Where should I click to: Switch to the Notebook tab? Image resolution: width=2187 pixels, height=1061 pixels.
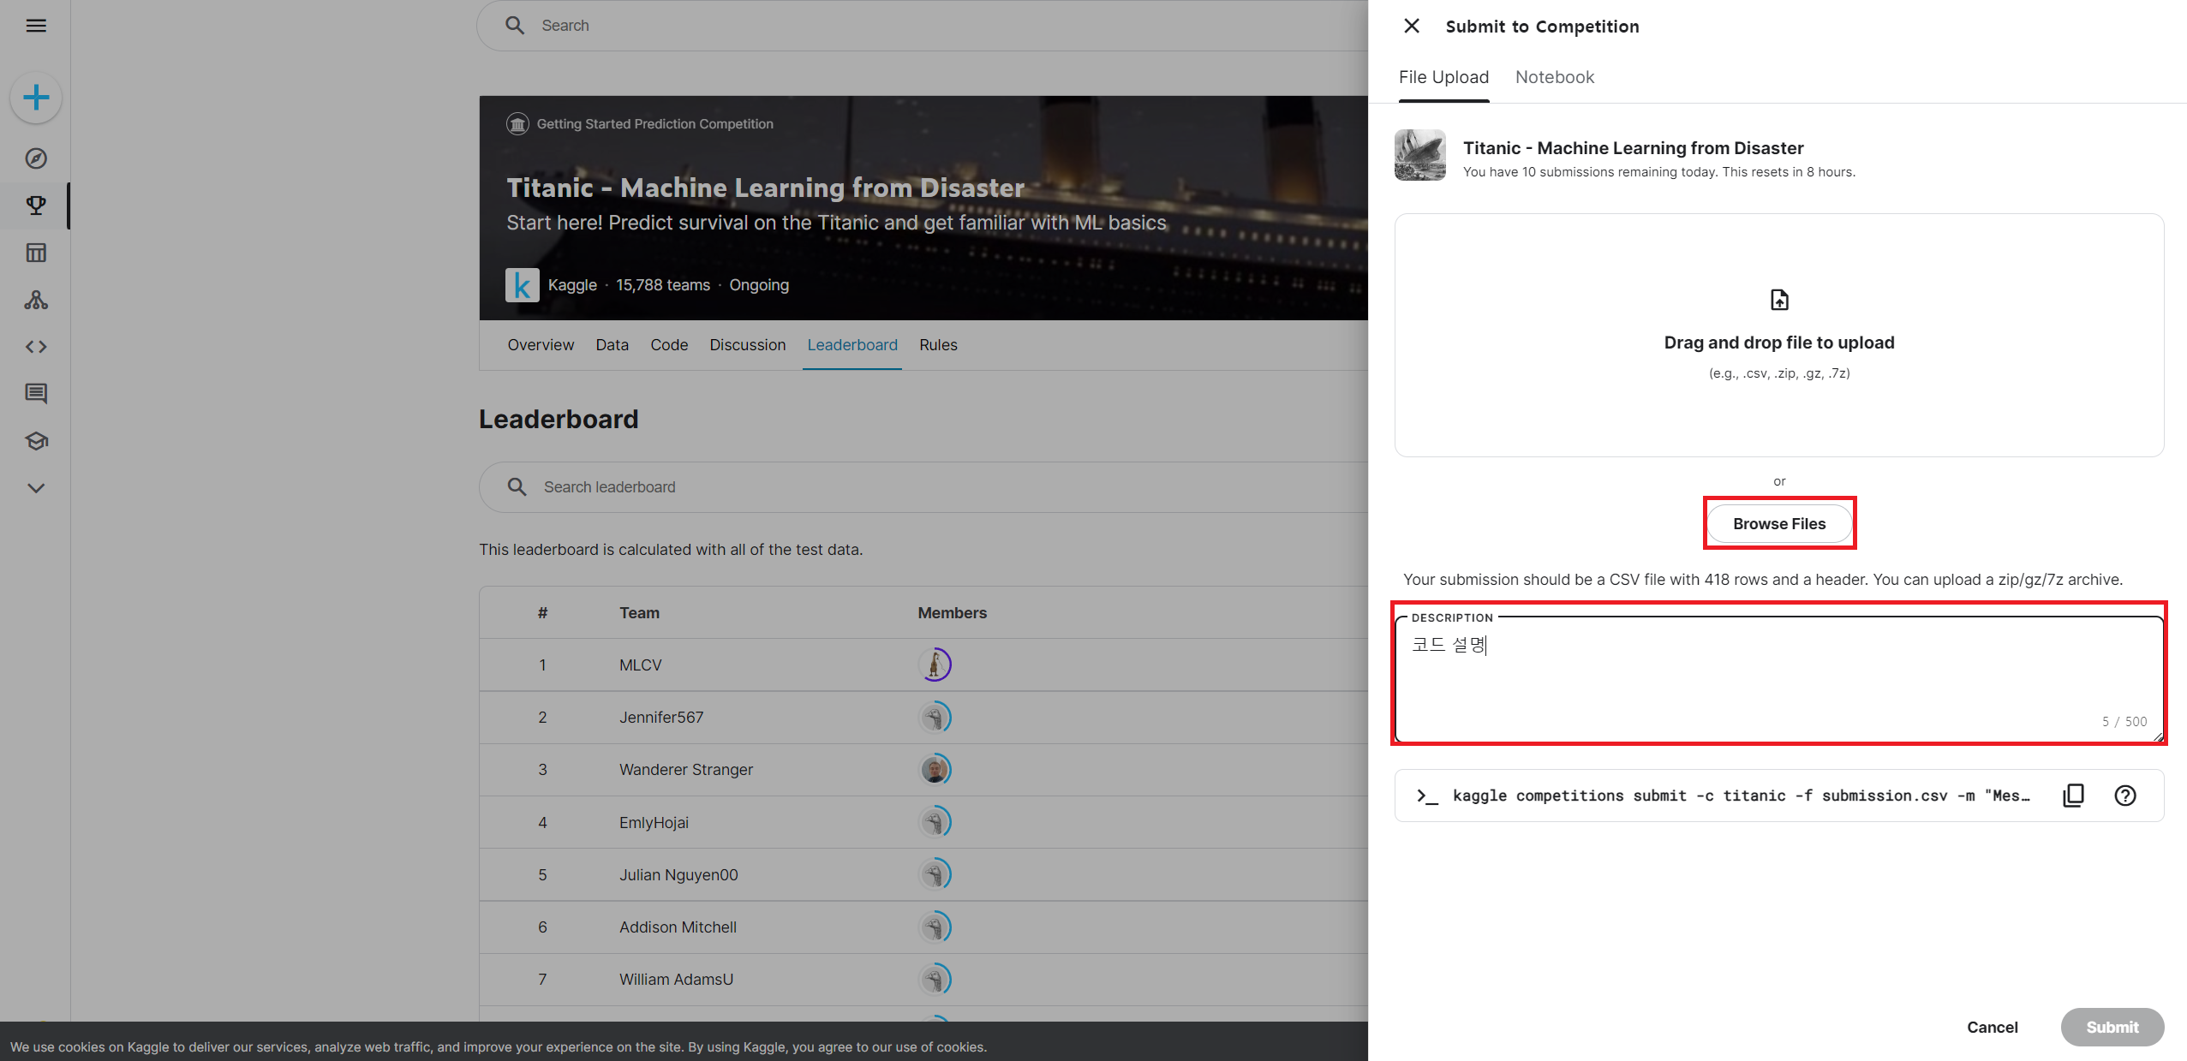click(x=1554, y=77)
